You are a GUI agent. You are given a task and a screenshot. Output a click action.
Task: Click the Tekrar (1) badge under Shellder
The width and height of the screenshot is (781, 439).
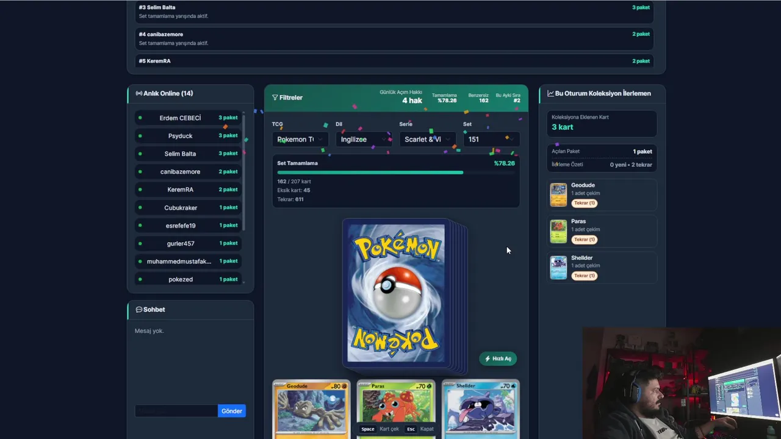(585, 276)
